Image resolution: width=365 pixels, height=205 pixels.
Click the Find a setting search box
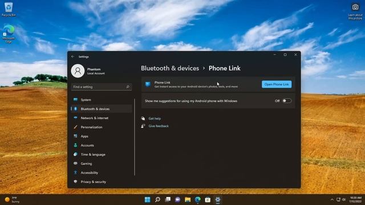point(102,87)
